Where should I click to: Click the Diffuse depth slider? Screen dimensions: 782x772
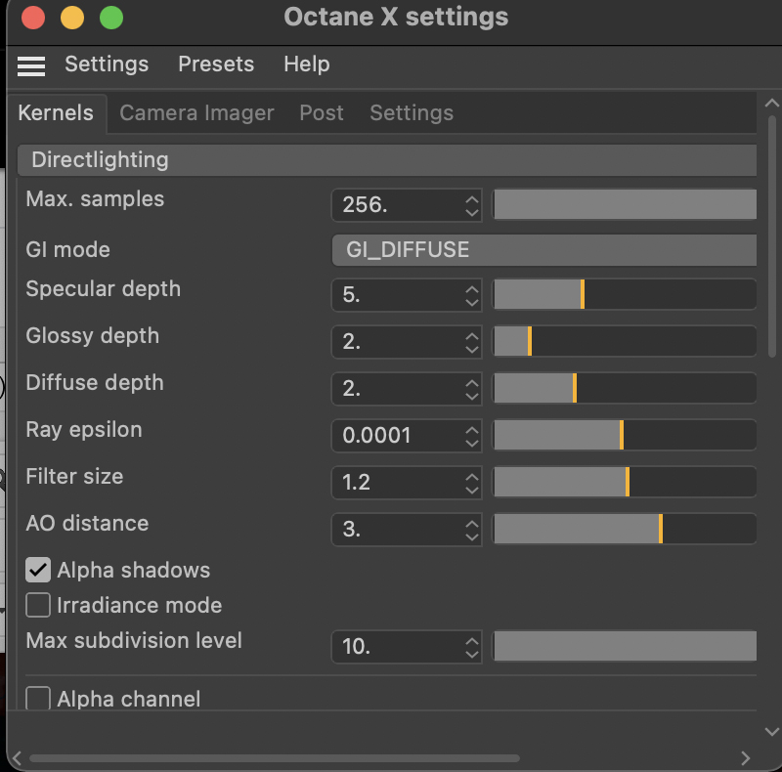pos(625,388)
